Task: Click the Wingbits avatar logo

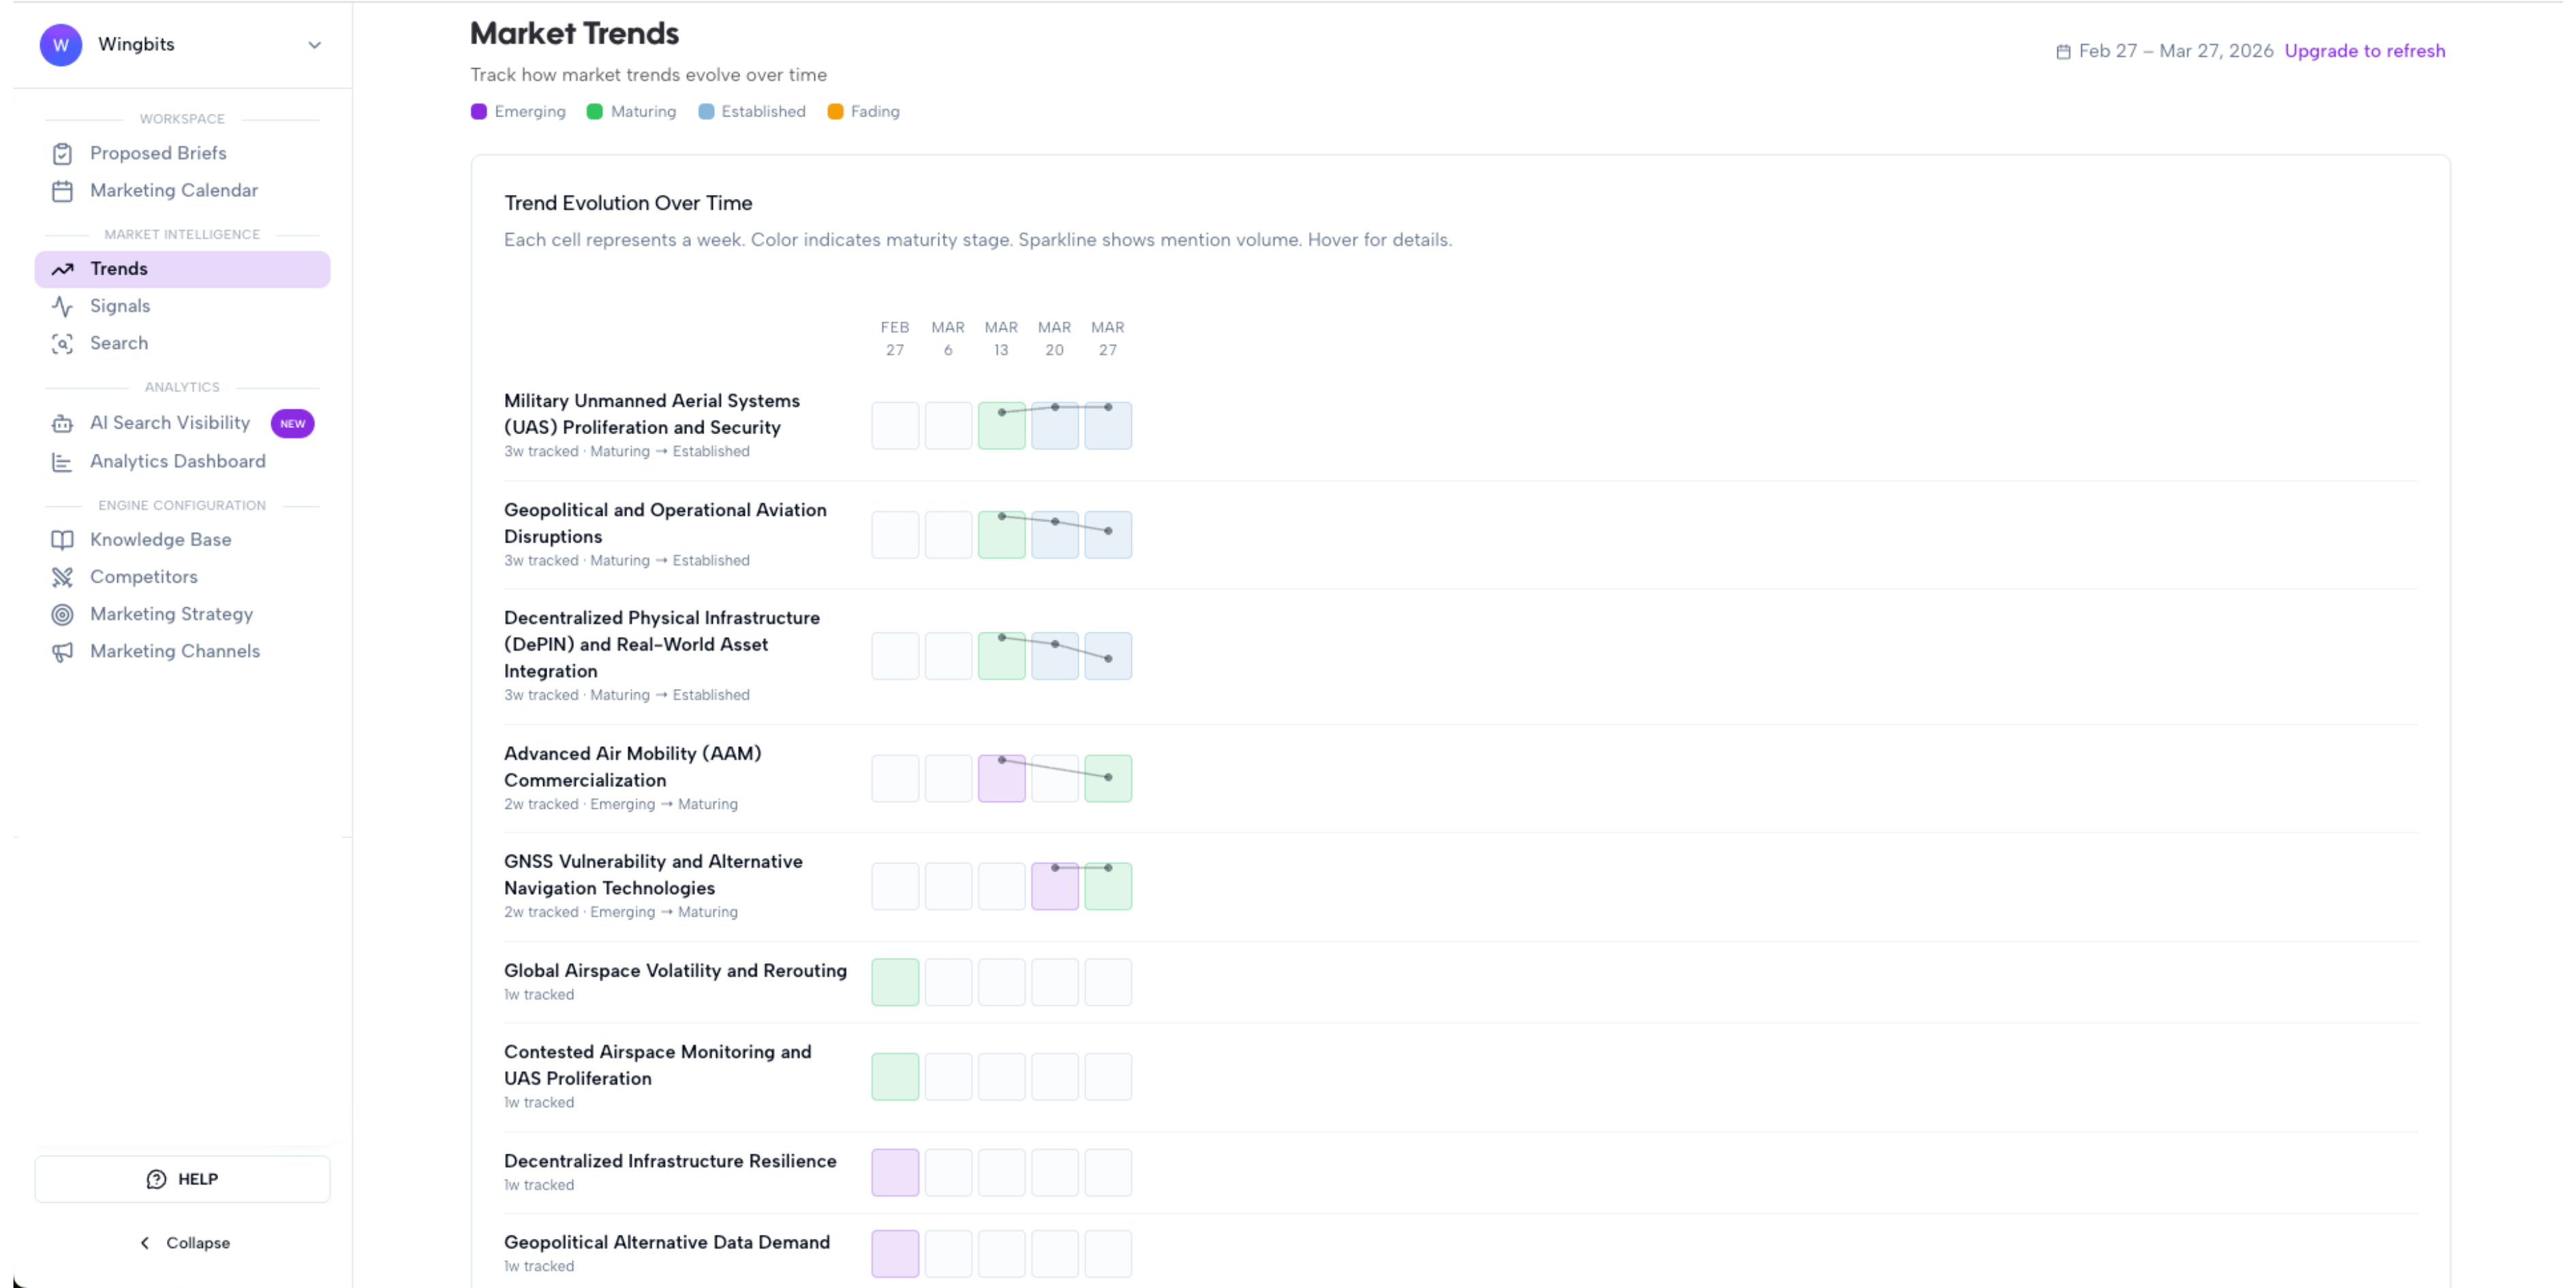Action: coord(61,45)
